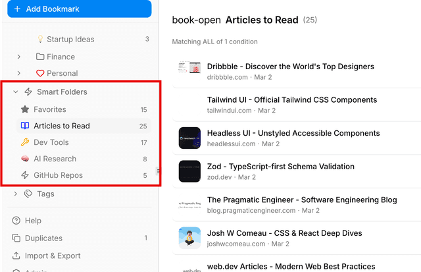Click the 'Matching ALL of 1 condition' text

[x=215, y=41]
